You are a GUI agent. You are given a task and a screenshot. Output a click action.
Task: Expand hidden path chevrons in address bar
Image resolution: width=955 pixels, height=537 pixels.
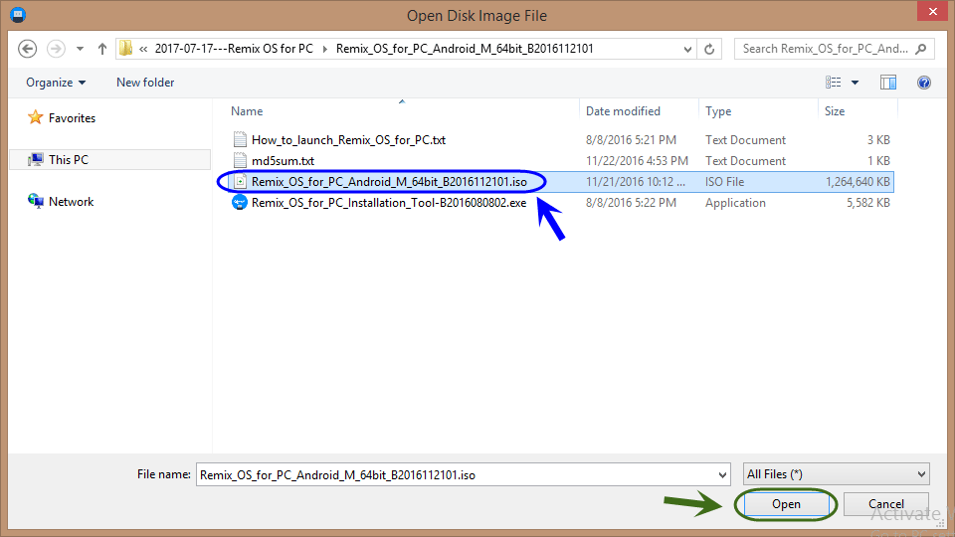143,49
